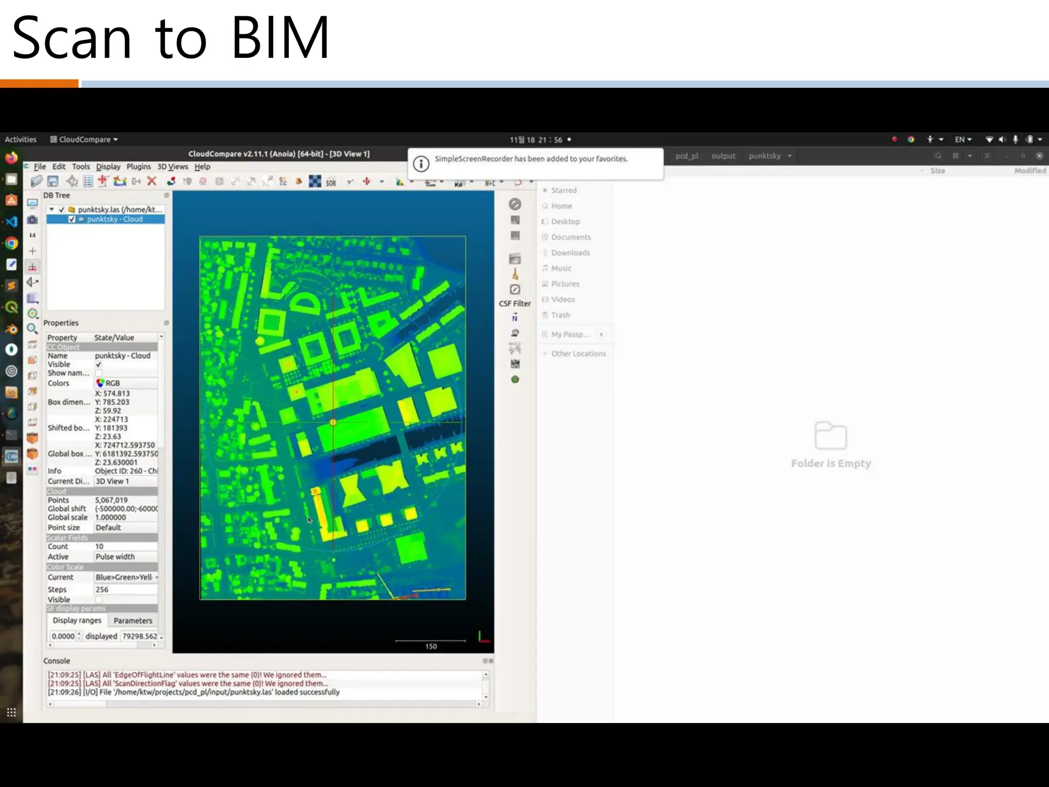Open the Current Display 3D View 1 dropdown
1049x787 pixels.
[x=126, y=481]
